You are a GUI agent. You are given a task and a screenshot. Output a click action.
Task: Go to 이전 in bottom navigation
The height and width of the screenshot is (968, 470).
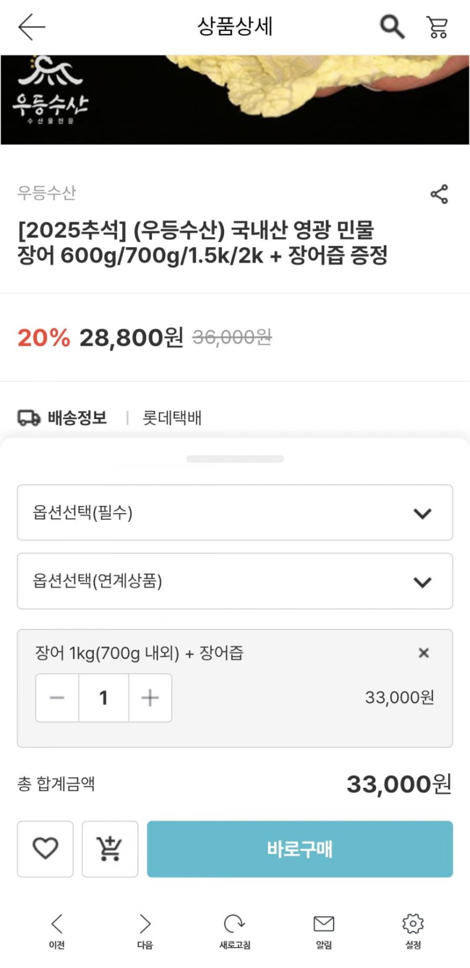tap(57, 930)
